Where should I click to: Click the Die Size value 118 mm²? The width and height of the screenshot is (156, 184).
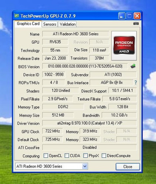pos(99,50)
